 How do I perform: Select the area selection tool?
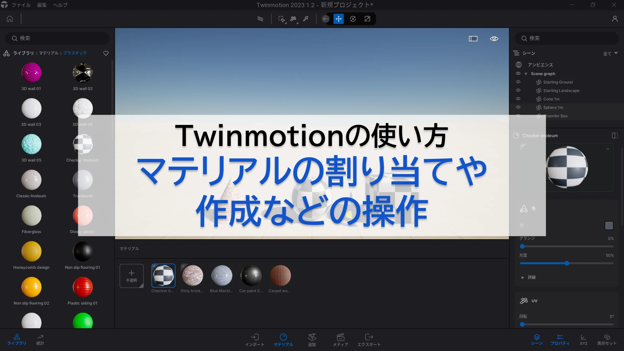(x=282, y=19)
